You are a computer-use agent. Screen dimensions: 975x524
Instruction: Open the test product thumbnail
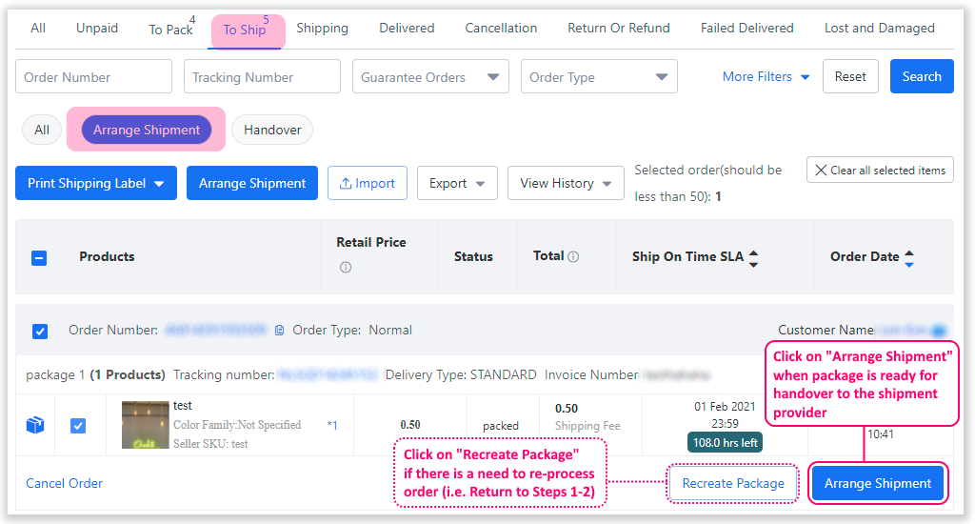[x=145, y=425]
